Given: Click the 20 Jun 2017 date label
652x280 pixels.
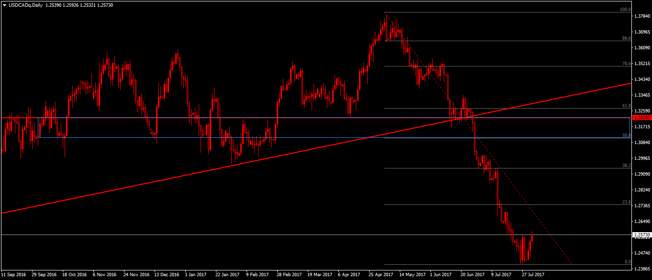Looking at the screenshot, I should point(472,275).
